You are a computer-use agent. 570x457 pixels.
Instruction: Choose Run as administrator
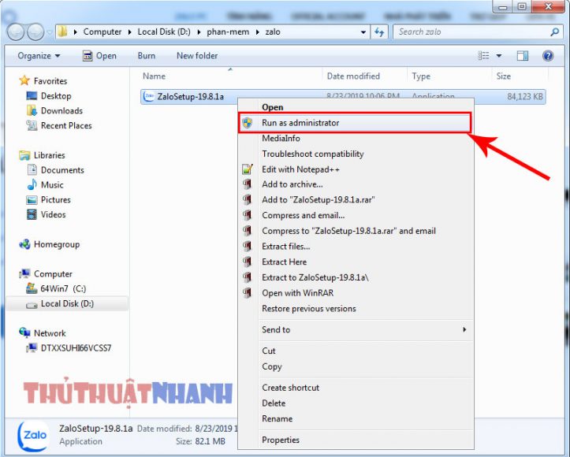[356, 123]
